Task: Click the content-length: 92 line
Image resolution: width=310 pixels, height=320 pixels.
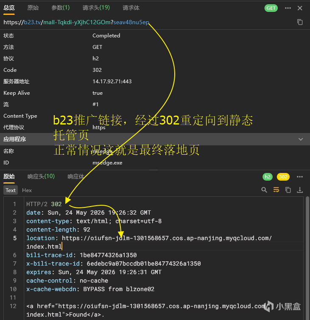Action: [58, 229]
